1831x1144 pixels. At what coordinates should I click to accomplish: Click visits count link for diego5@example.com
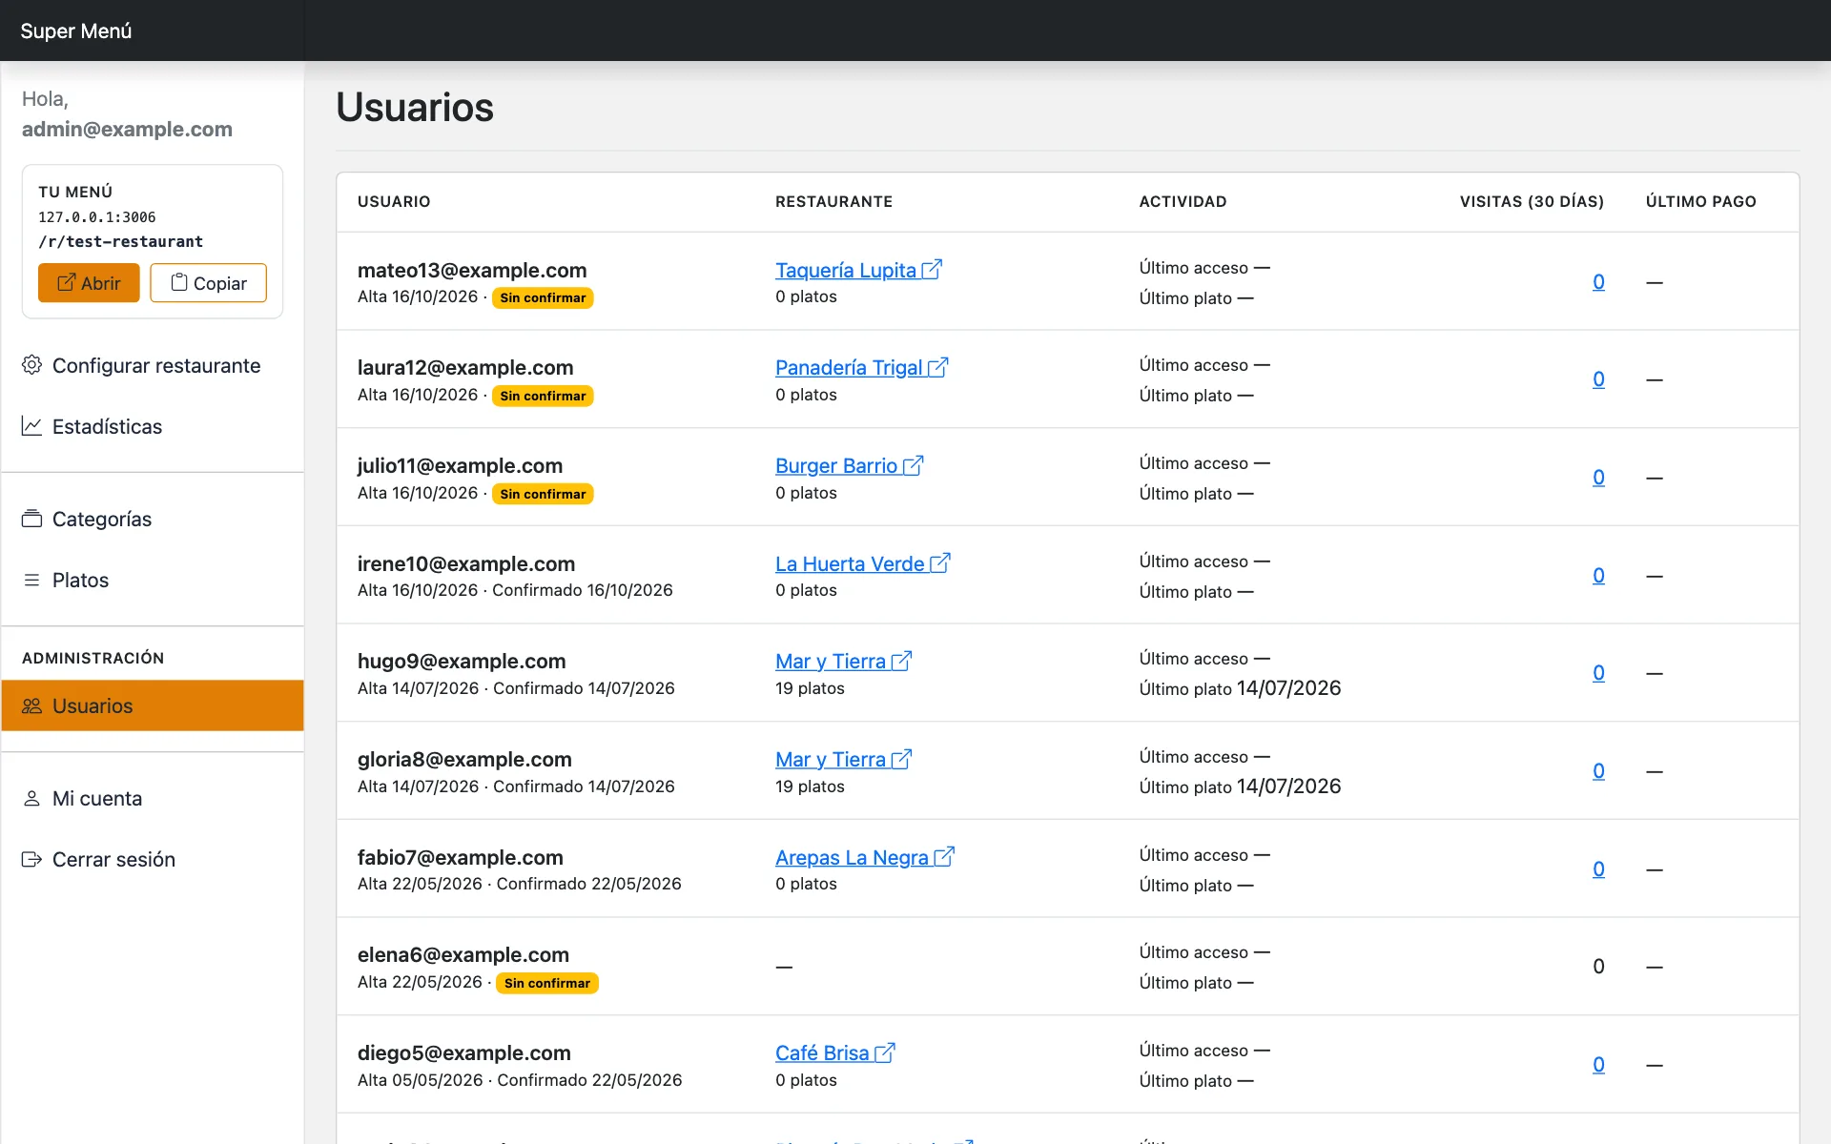[x=1598, y=1064]
